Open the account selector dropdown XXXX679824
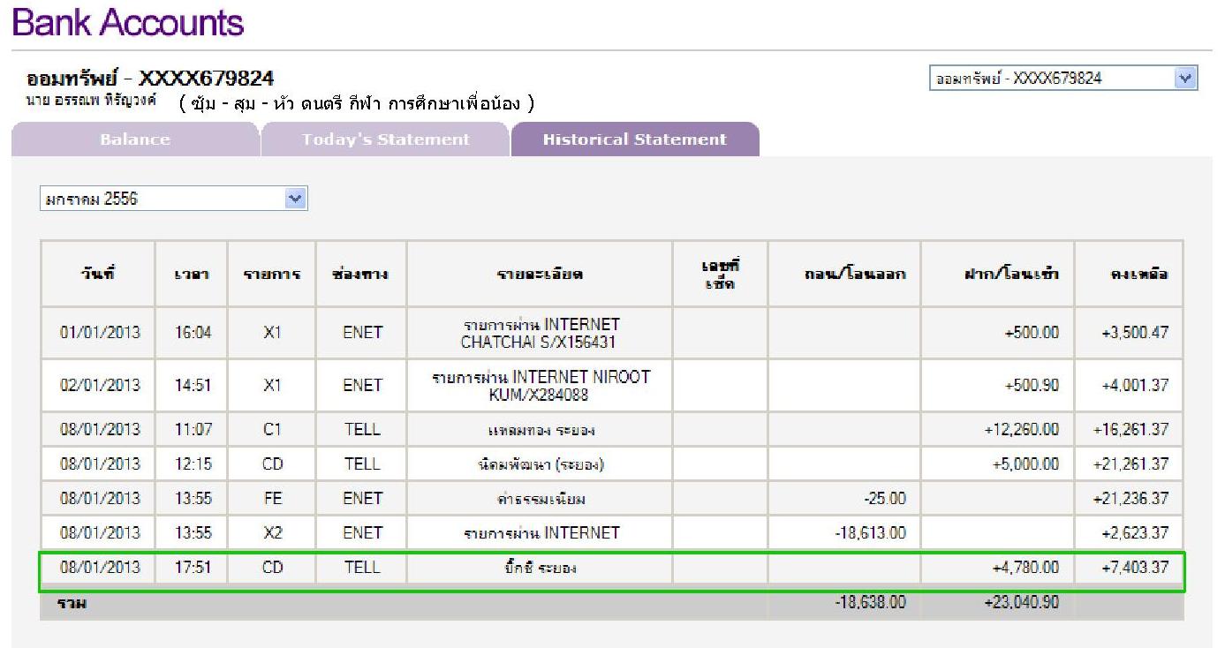 [x=1063, y=78]
